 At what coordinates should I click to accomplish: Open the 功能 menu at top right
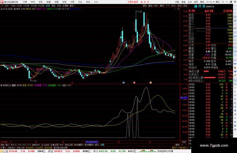click(x=177, y=2)
